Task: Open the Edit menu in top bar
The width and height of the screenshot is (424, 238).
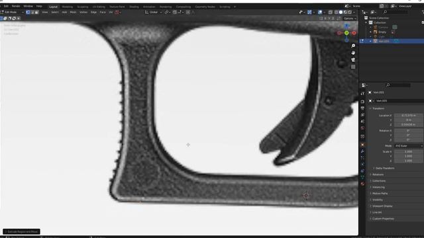Action: point(6,6)
